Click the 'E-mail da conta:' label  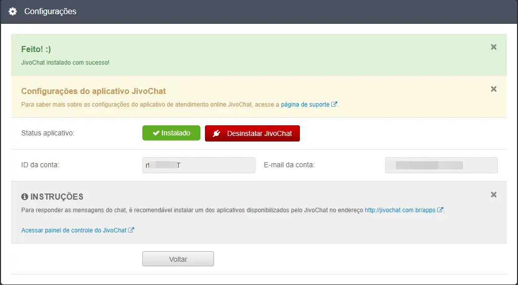[x=289, y=165]
